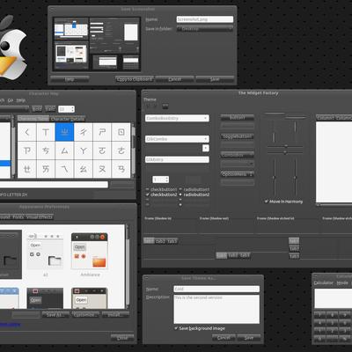Select tab3 in the left horizontal tab group
The height and width of the screenshot is (352, 352).
[172, 241]
